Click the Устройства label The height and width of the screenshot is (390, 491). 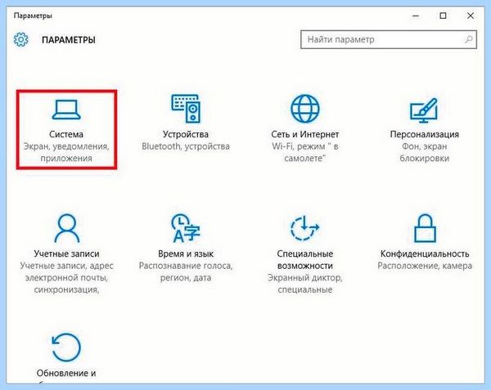point(186,134)
